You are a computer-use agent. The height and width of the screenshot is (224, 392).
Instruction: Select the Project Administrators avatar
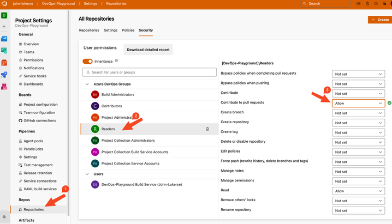click(x=95, y=118)
